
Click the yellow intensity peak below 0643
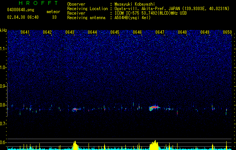point(75,145)
